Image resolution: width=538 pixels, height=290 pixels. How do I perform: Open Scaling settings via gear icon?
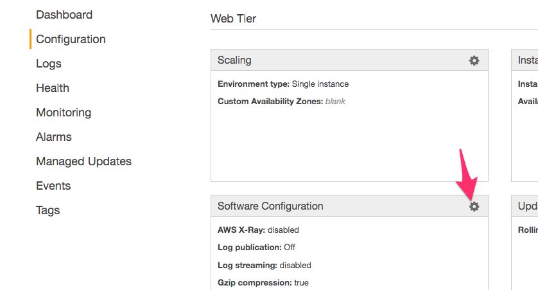(474, 60)
